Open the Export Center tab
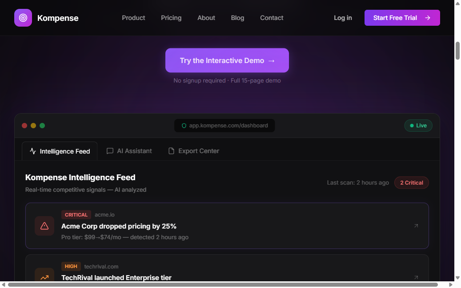 pos(199,151)
